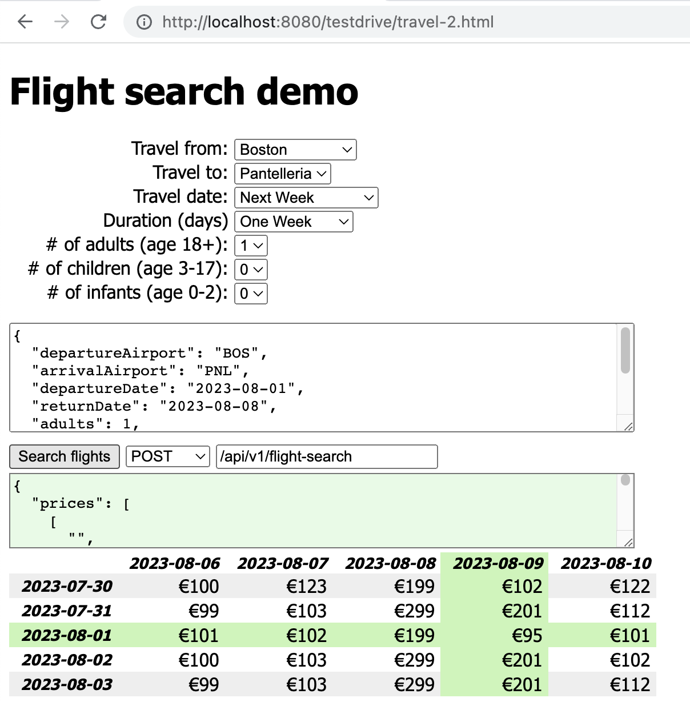Screen dimensions: 690x702
Task: Open the HTTP method dropdown showing POST
Action: point(167,456)
